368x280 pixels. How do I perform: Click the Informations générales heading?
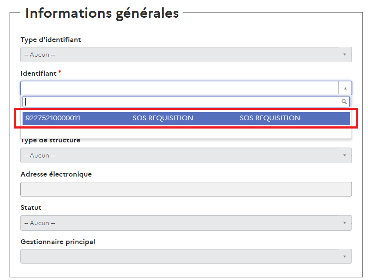pos(102,13)
